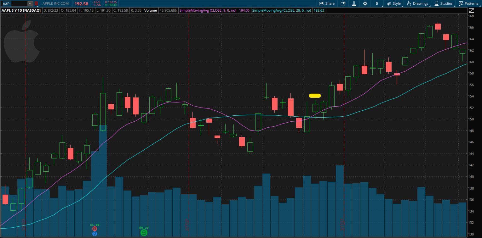Viewport: 482px width, 238px height.
Task: Click the blue lightbulb event icon
Action: 95,234
